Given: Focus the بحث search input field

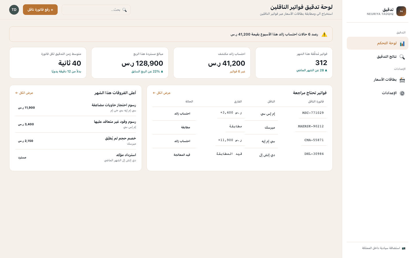Looking at the screenshot, I should point(96,10).
